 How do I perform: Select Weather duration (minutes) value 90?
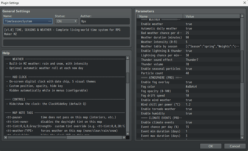click(187, 37)
